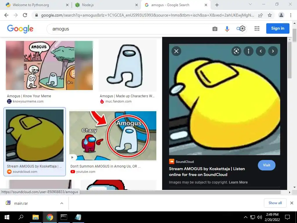Click the browser forward arrow
Image resolution: width=297 pixels, height=223 pixels.
pyautogui.click(x=16, y=15)
